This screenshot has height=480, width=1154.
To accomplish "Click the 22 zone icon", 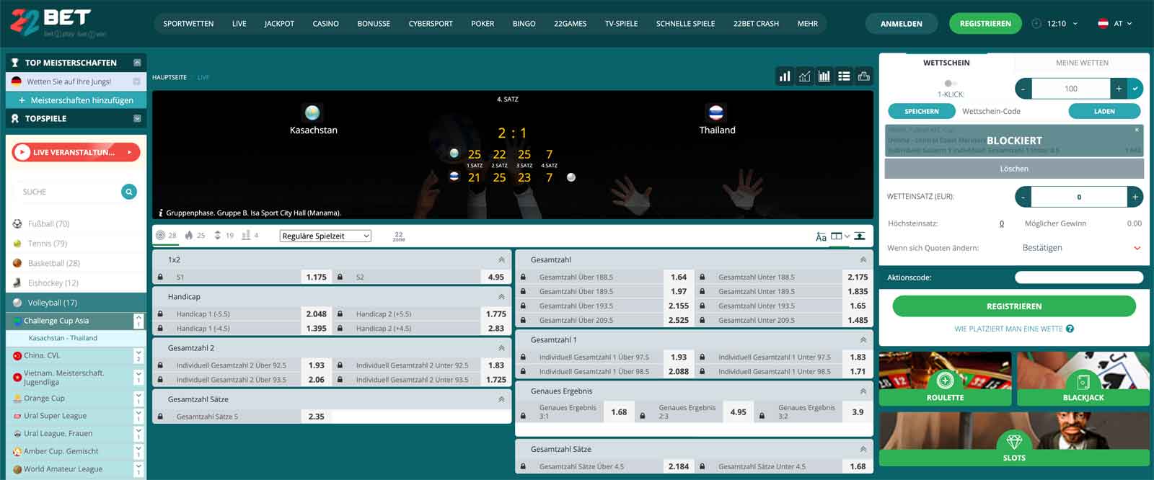I will click(x=399, y=236).
